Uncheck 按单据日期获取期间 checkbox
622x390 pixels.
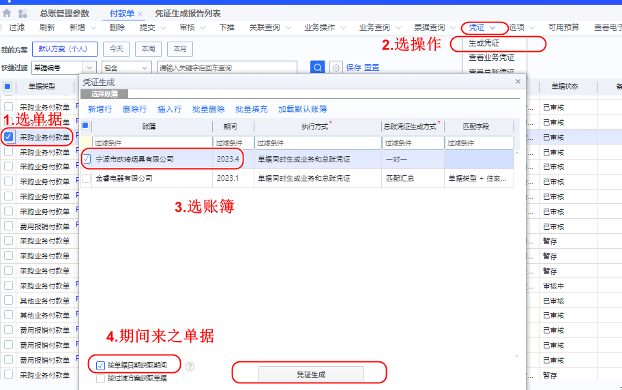101,365
